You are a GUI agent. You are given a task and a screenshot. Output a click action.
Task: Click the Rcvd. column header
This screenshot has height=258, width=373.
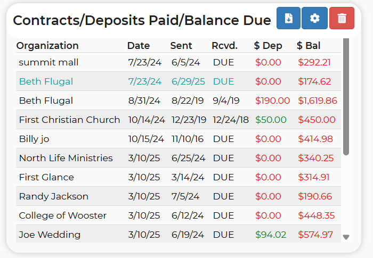224,46
